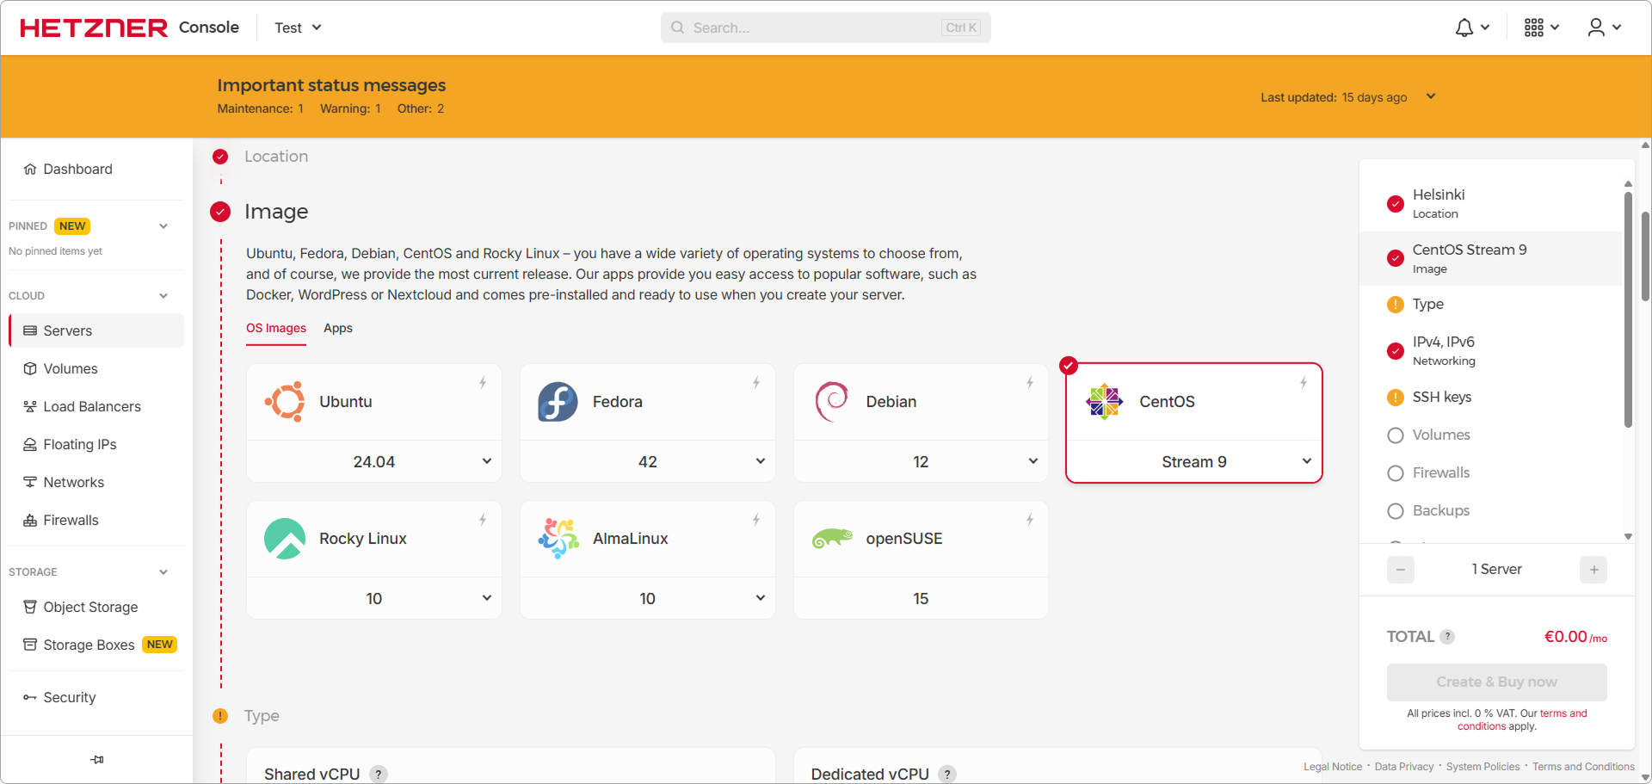Click the lightning bolt on Ubuntu card

(483, 382)
